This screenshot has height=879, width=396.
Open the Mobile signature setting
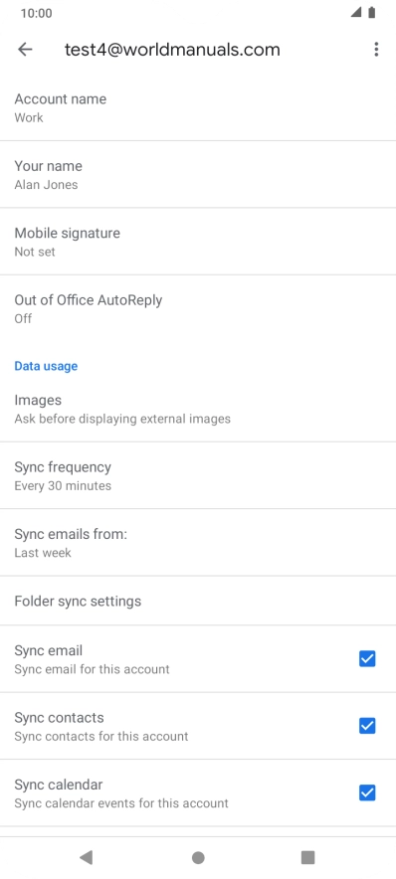(198, 242)
